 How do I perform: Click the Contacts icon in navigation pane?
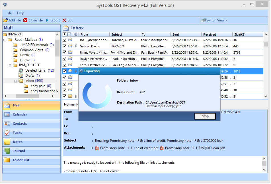pyautogui.click(x=7, y=124)
